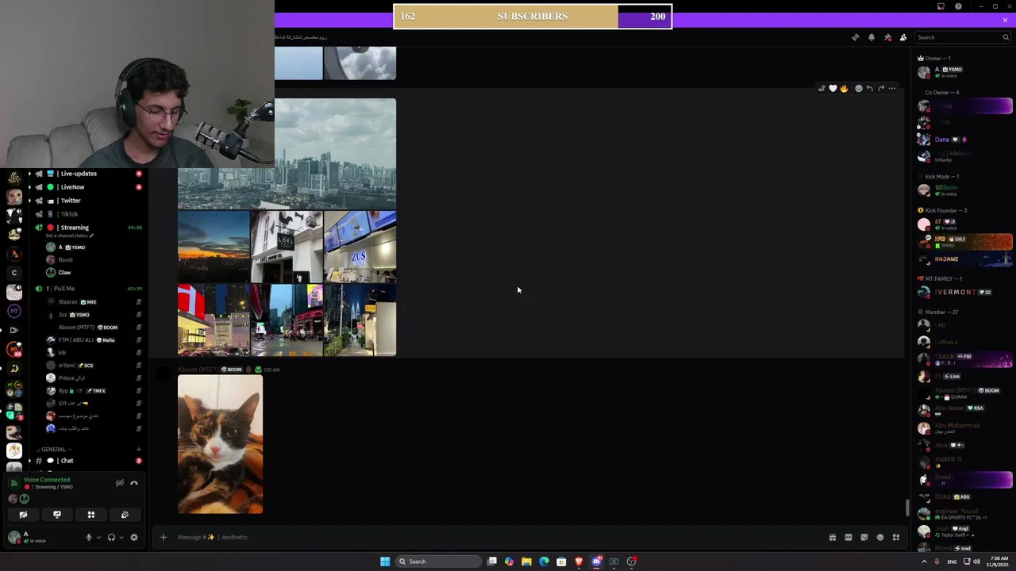Forward the message with arrow icon

click(881, 89)
